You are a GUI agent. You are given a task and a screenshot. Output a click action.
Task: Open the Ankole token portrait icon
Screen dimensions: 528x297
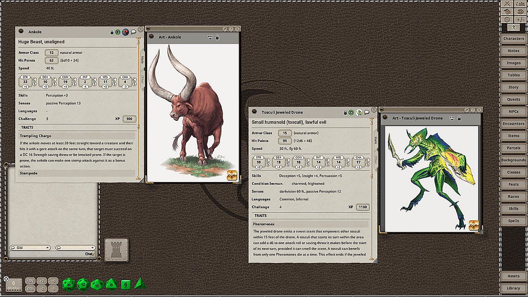[126, 32]
